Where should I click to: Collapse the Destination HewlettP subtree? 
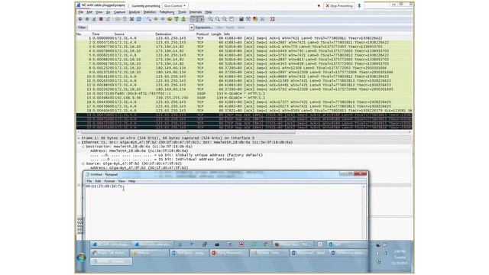click(x=83, y=147)
